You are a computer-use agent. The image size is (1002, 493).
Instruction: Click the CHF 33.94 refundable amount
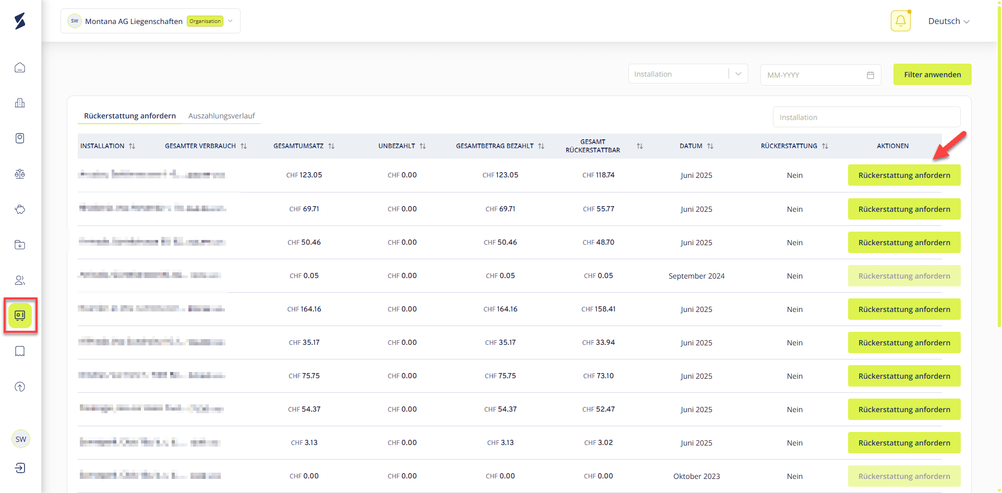click(x=599, y=343)
